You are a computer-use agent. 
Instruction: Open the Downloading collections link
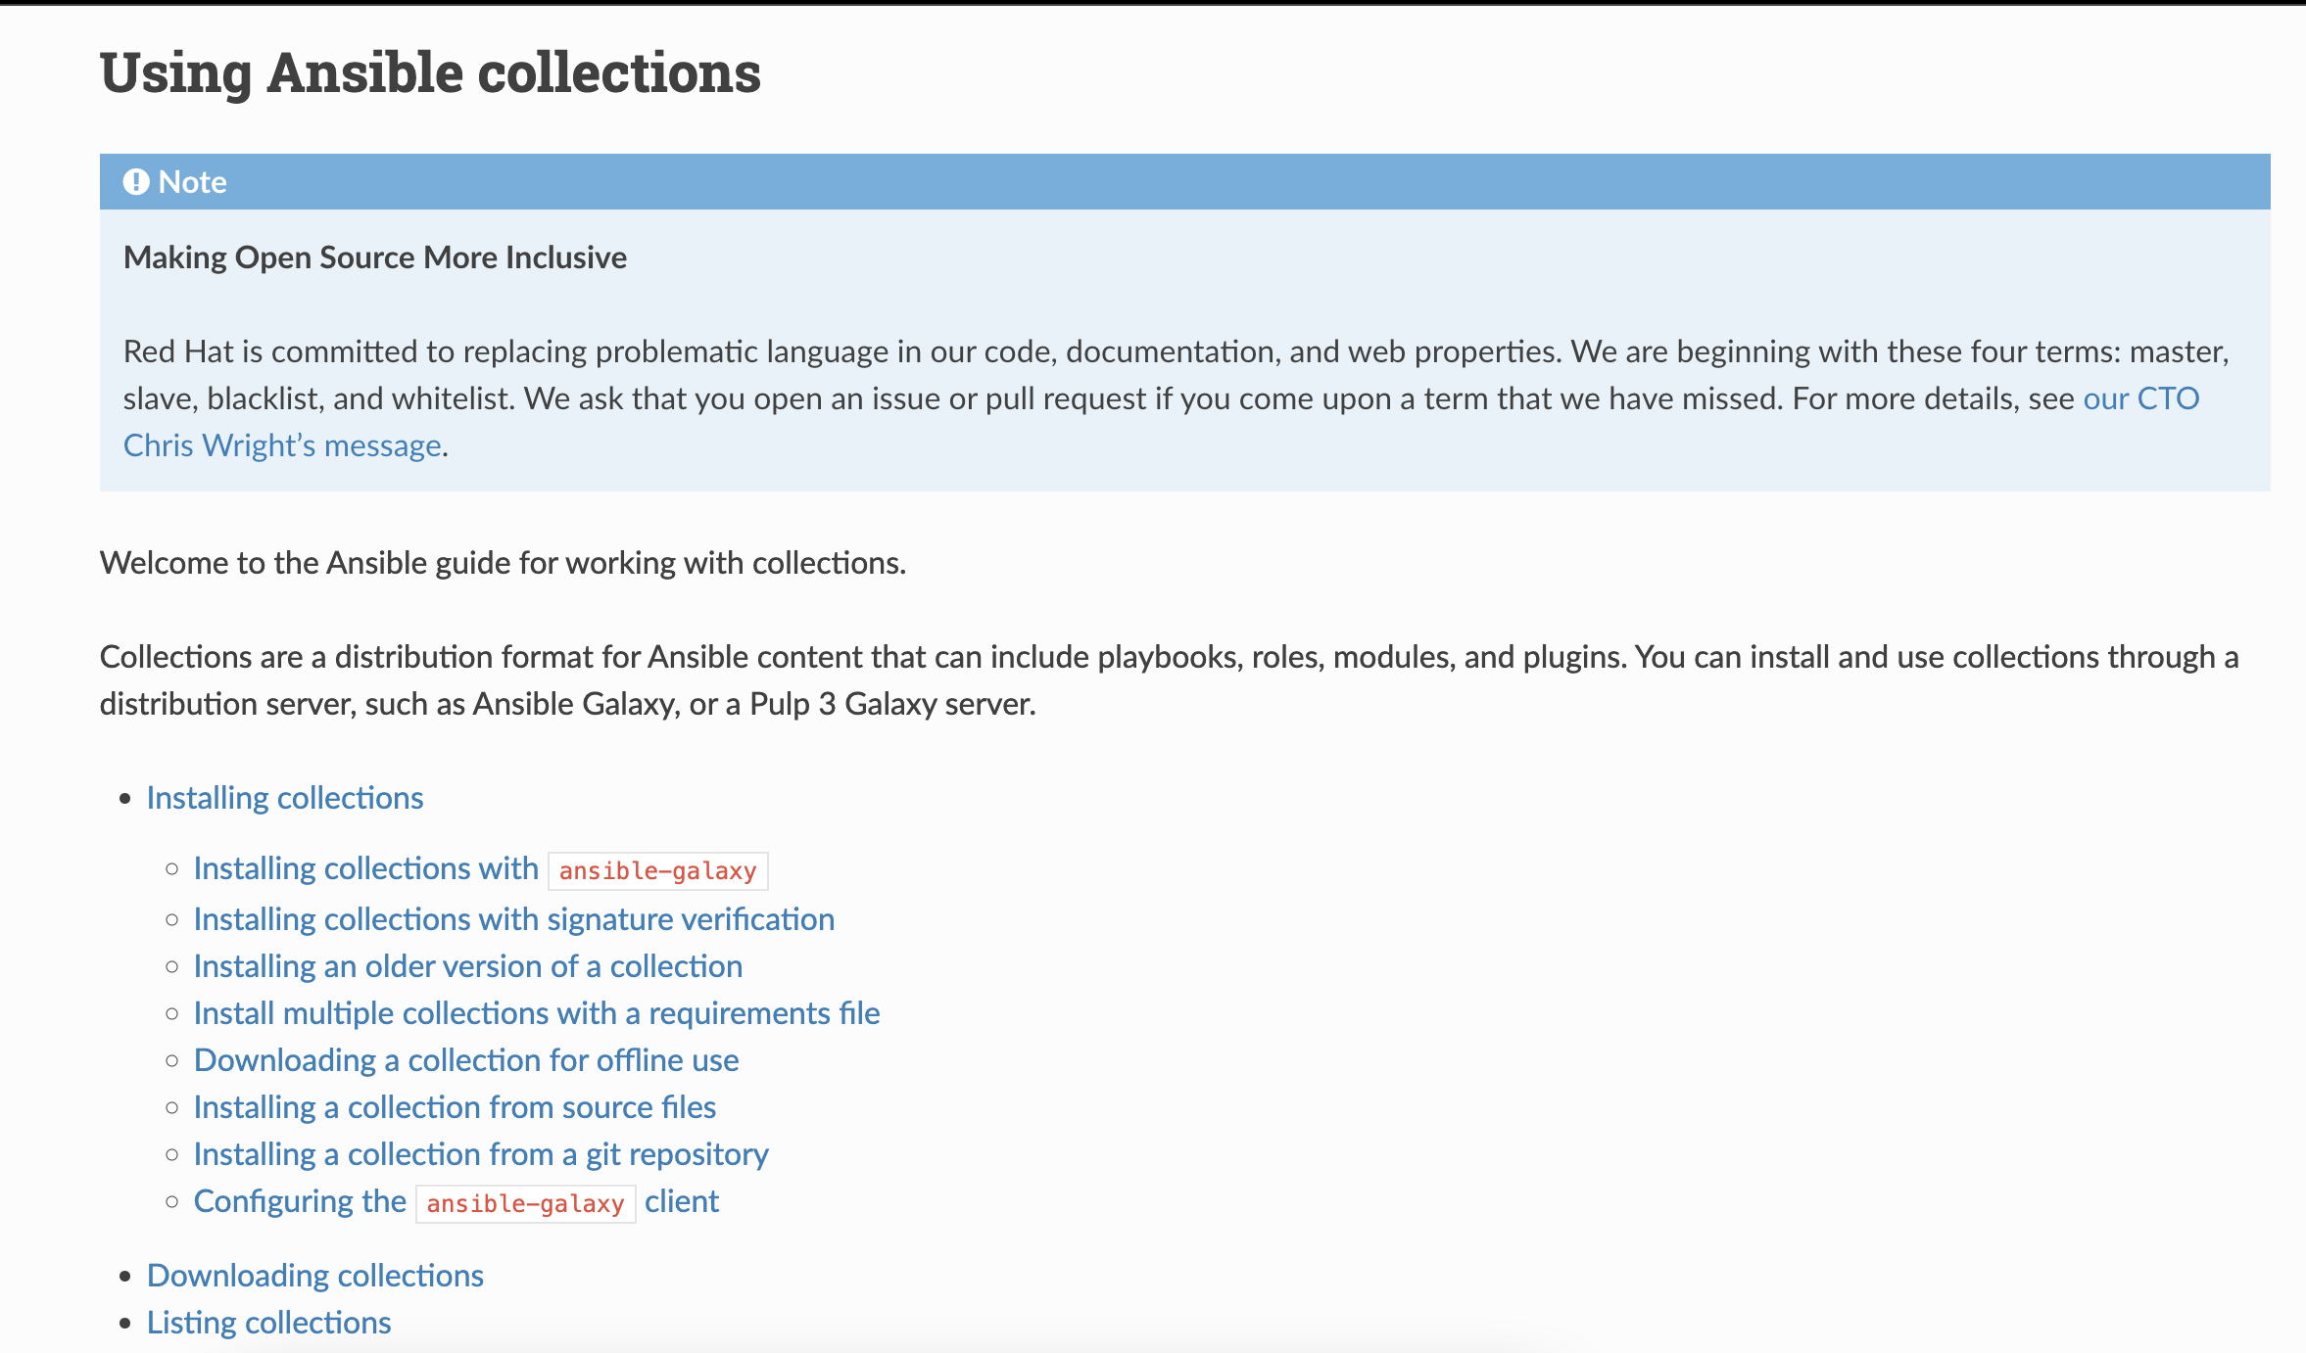click(x=315, y=1276)
